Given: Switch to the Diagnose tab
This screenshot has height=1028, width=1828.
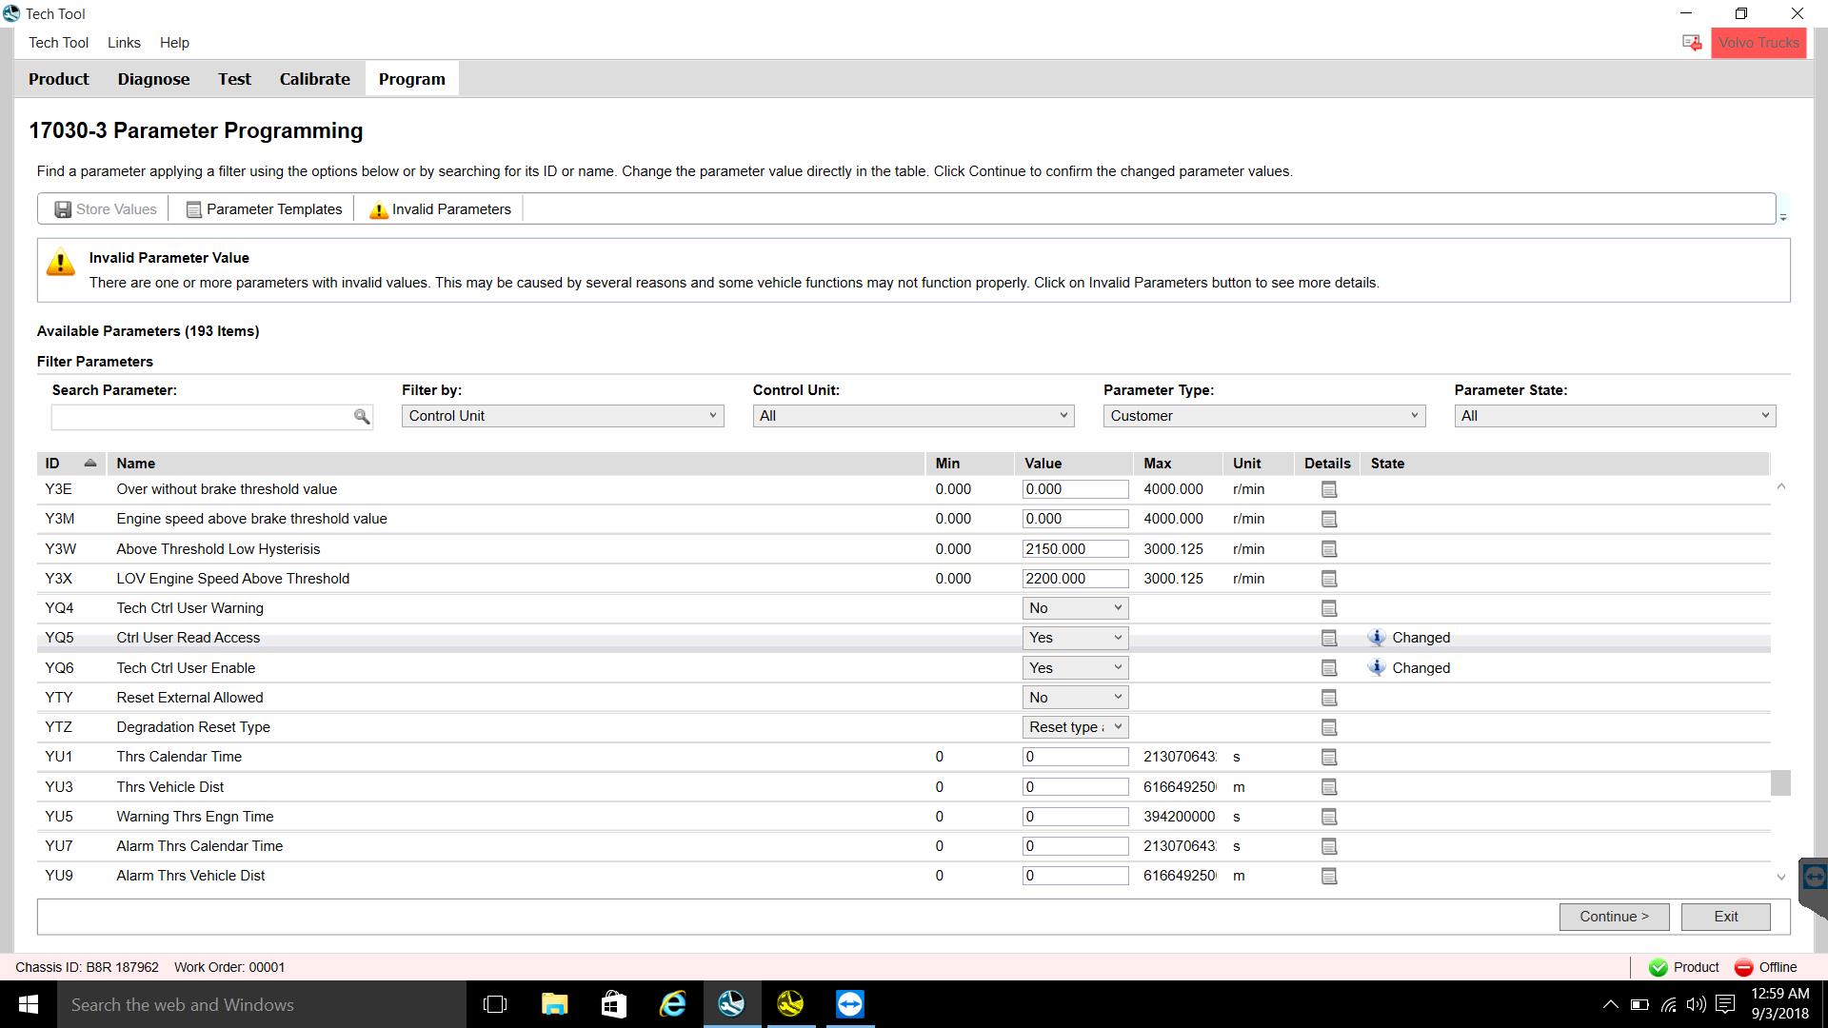Looking at the screenshot, I should [x=153, y=79].
